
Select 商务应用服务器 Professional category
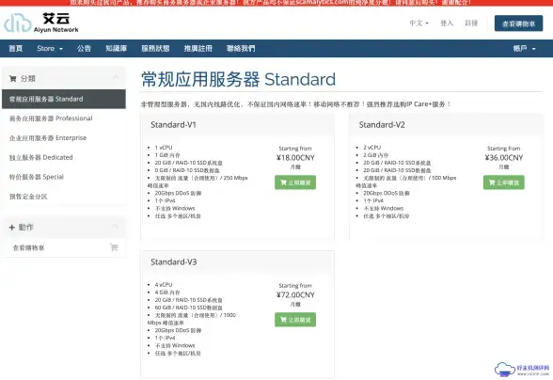[x=64, y=119]
